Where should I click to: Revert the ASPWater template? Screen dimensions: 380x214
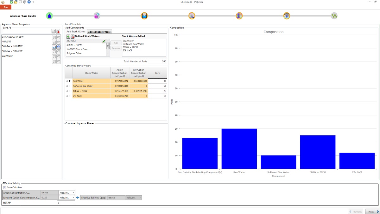click(x=59, y=56)
